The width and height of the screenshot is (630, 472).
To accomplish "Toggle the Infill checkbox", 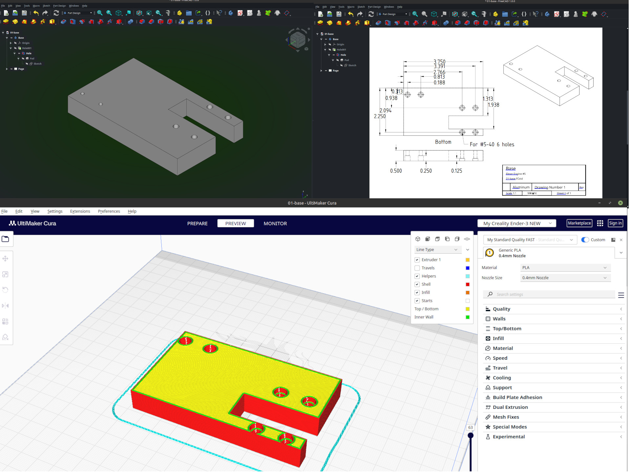I will point(417,293).
